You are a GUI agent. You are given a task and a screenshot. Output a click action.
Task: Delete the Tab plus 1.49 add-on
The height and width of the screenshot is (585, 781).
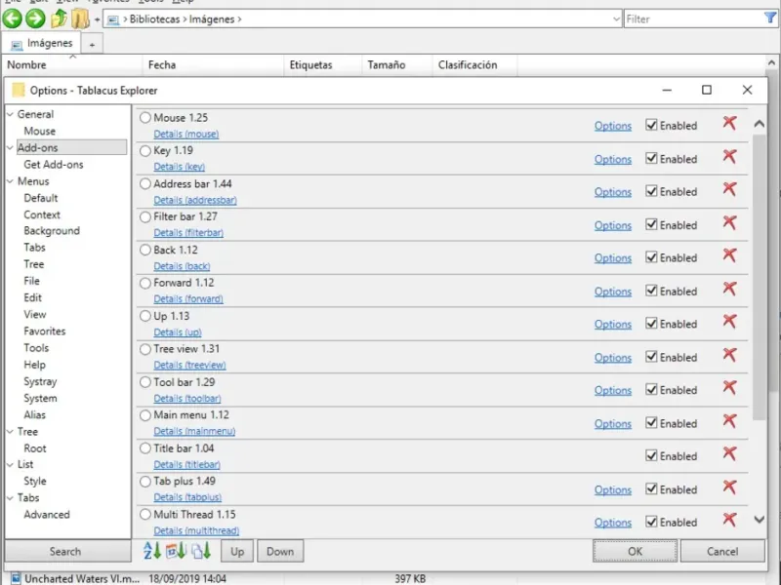[729, 487]
